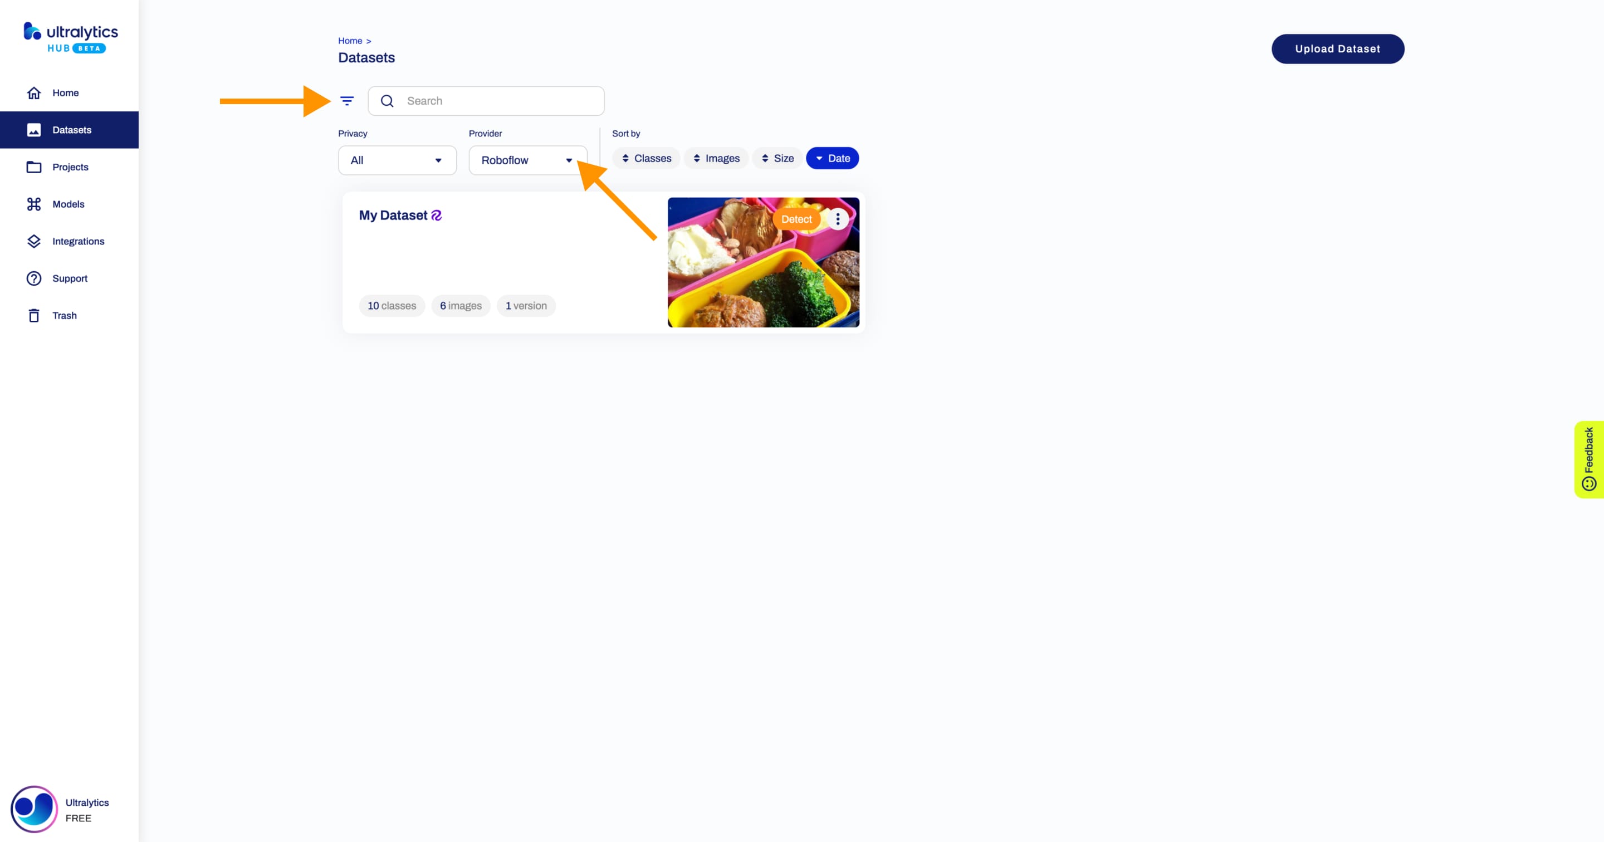Click the Sort by Date toggle

click(833, 158)
